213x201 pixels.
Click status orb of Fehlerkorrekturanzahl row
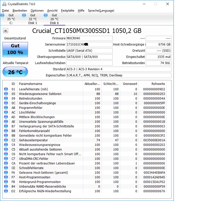coord(6,131)
